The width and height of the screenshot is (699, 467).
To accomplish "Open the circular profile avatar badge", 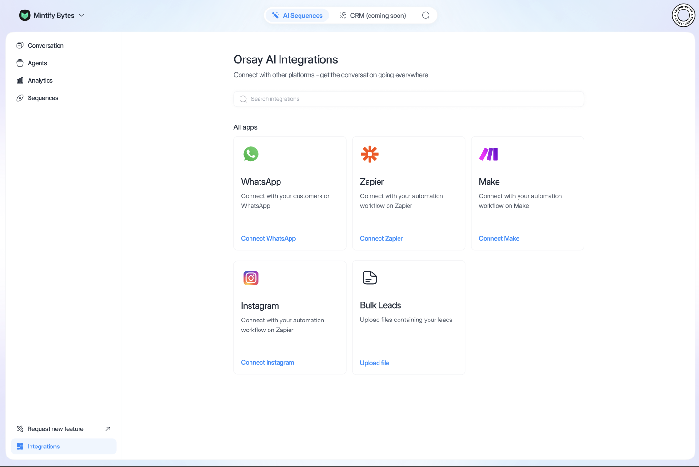I will pos(683,15).
